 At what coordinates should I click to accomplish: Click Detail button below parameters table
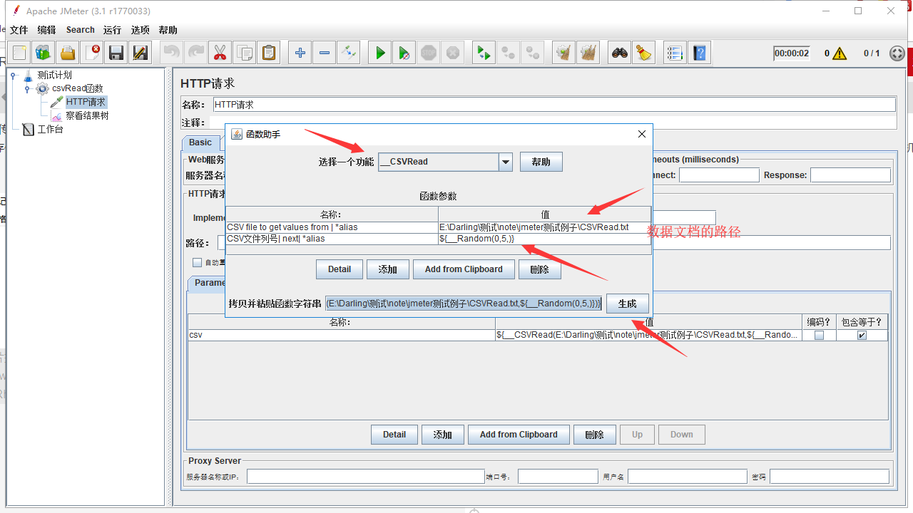[394, 435]
